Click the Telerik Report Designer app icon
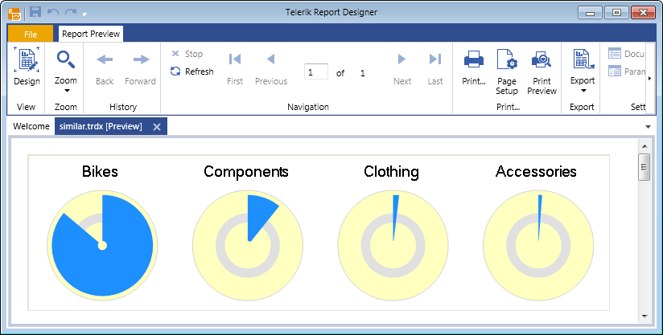663x335 pixels. [x=14, y=14]
